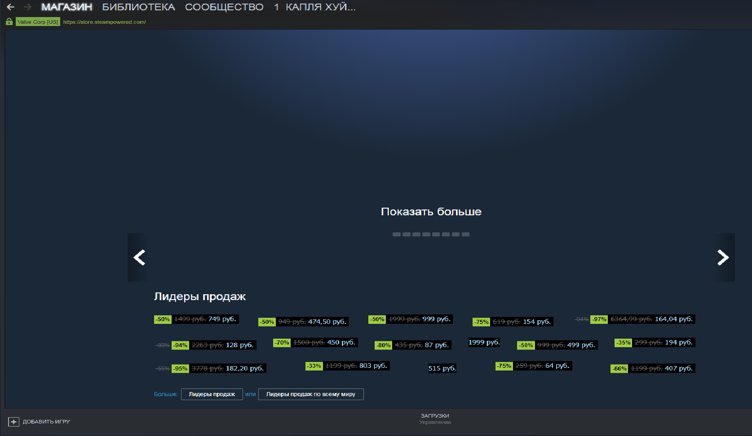The image size is (752, 436).
Task: Select the item priced 450 руб.
Action: pyautogui.click(x=315, y=342)
